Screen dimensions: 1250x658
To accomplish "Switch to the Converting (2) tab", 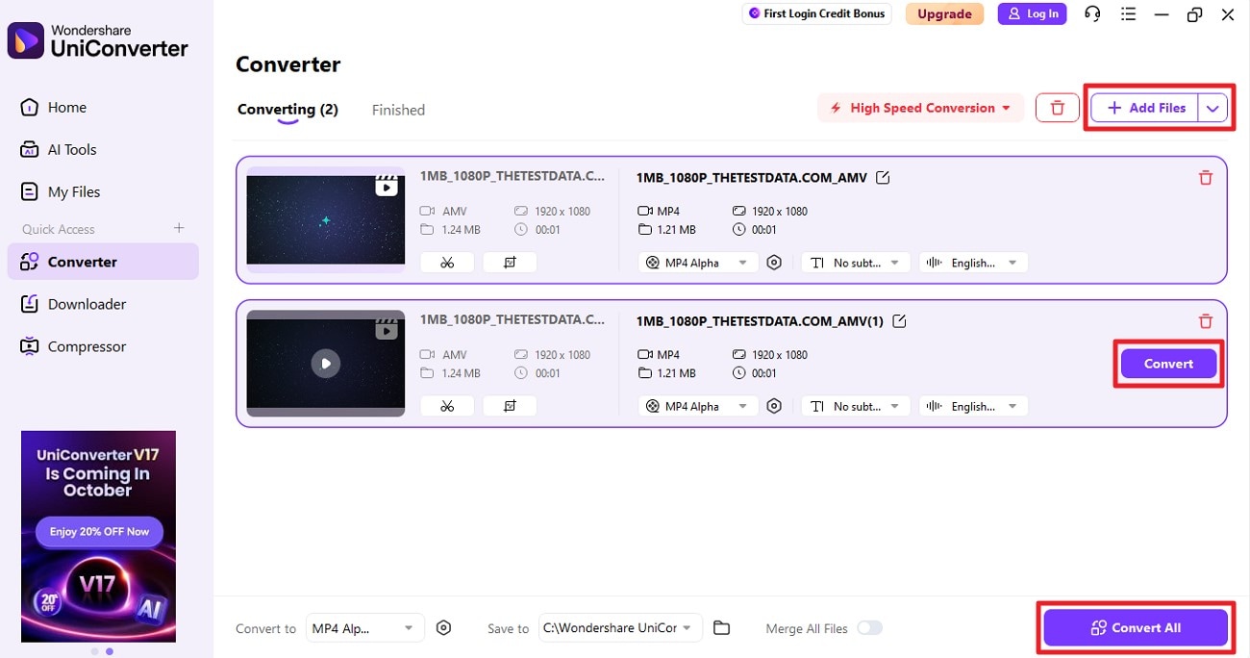I will point(287,110).
